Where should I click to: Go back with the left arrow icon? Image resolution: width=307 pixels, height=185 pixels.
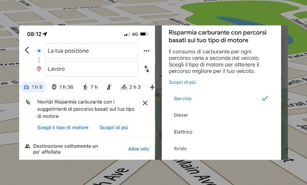tap(27, 50)
